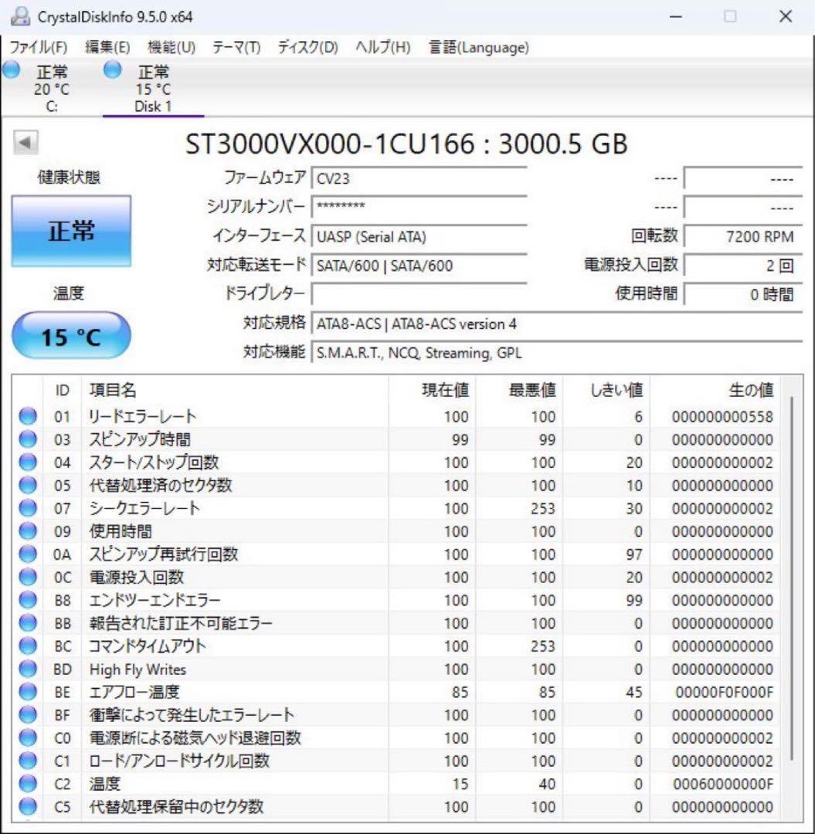
Task: Click the status dot next to エアフロー温度
Action: tap(28, 692)
